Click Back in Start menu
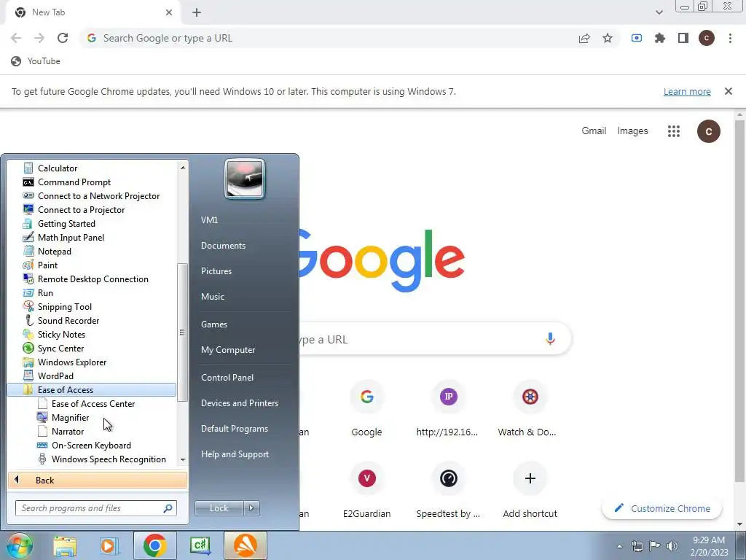The height and width of the screenshot is (560, 746). (98, 480)
